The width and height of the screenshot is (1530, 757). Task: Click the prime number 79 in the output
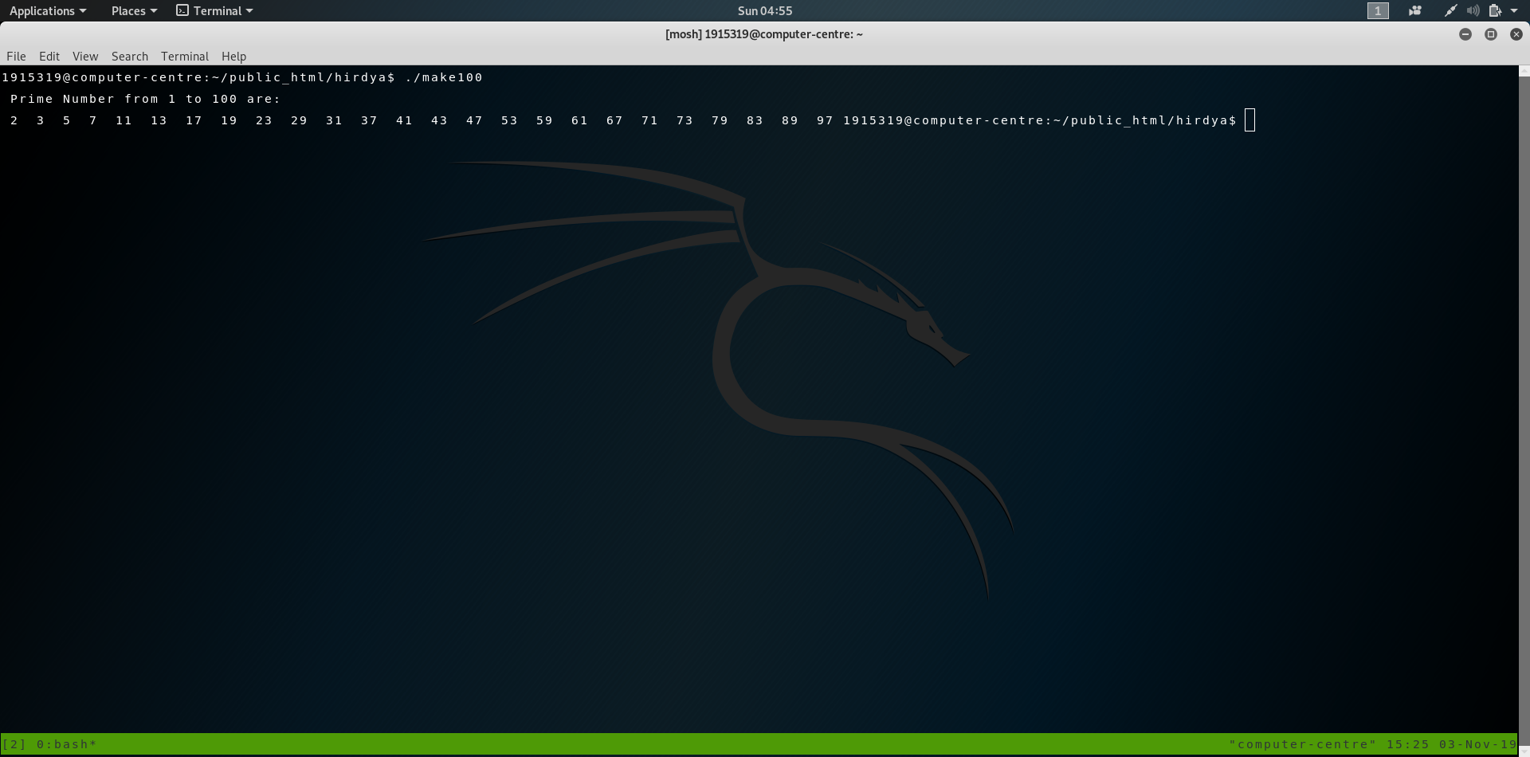[720, 120]
